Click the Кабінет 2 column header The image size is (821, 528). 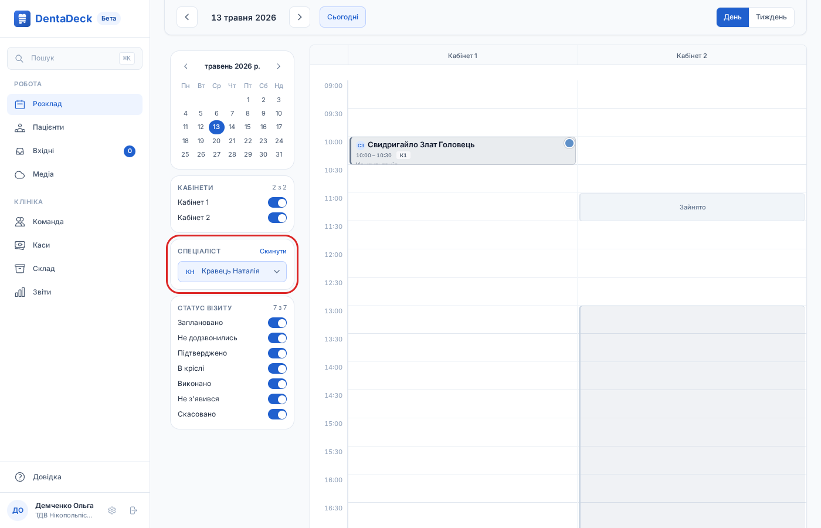click(x=692, y=56)
